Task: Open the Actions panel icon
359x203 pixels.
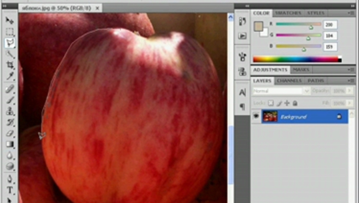Action: 242,36
